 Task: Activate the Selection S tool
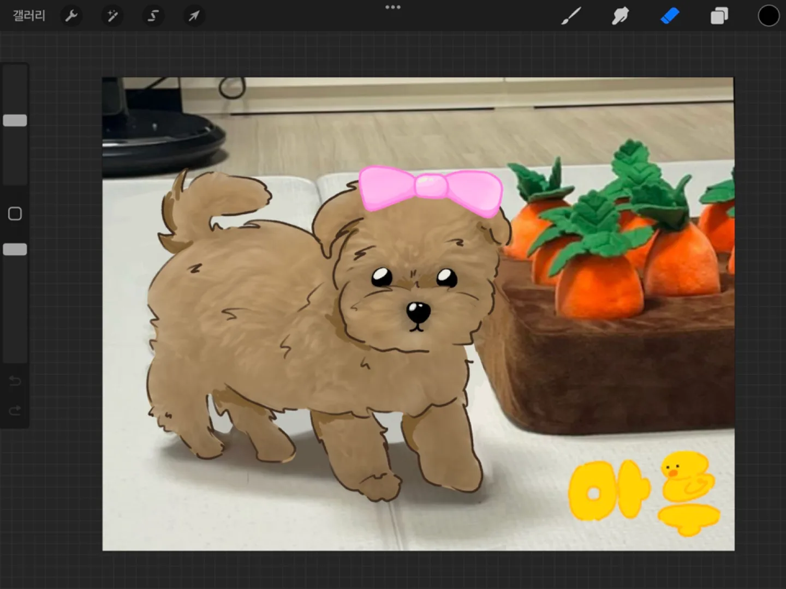[153, 16]
